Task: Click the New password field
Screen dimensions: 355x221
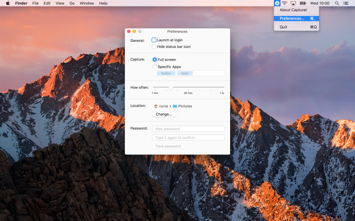Action: click(x=188, y=129)
